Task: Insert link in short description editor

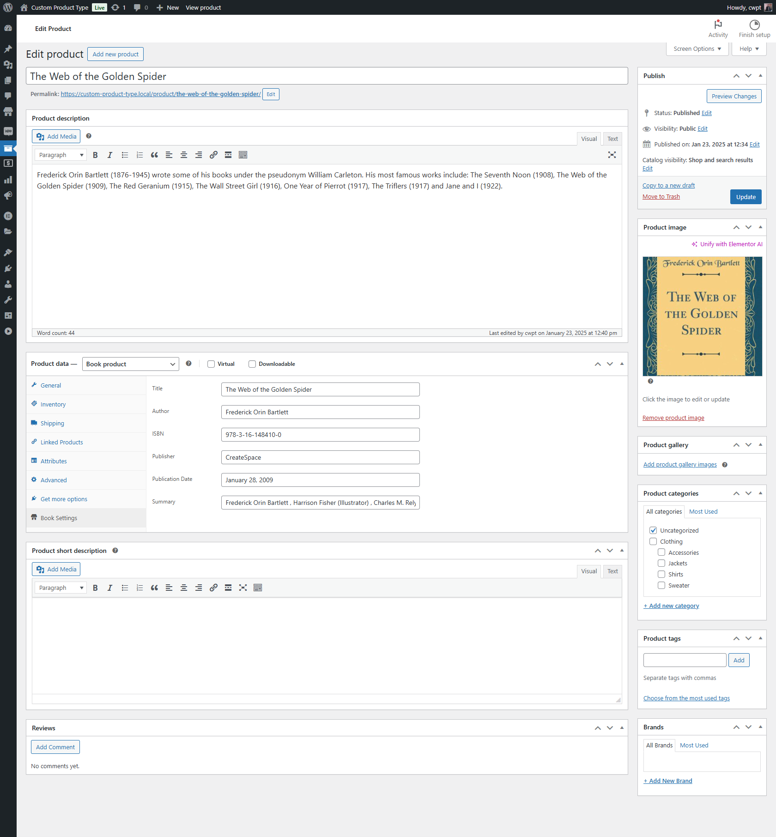Action: [x=213, y=588]
